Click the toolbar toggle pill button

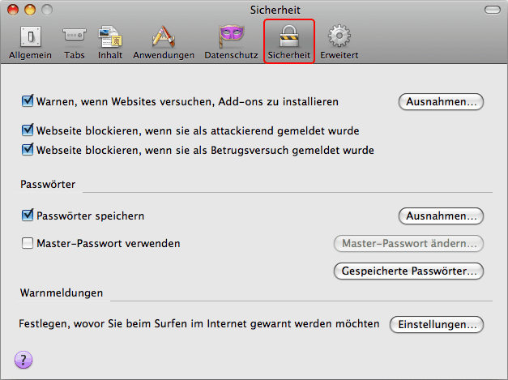[492, 10]
